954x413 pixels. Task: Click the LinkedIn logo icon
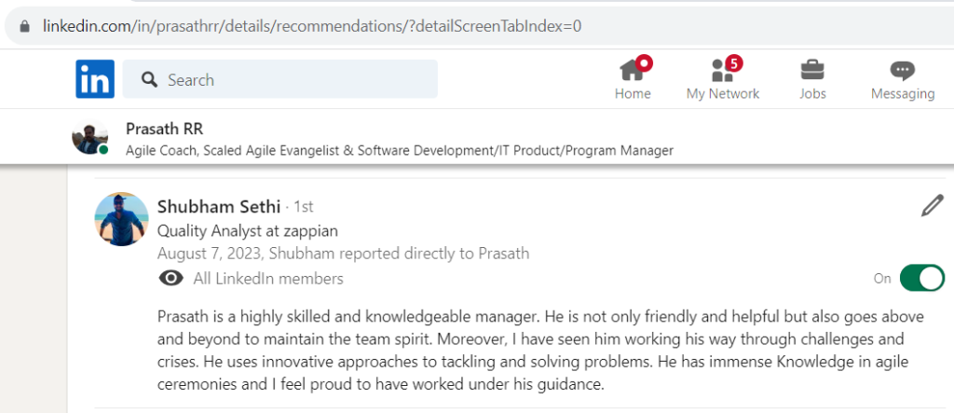tap(95, 79)
